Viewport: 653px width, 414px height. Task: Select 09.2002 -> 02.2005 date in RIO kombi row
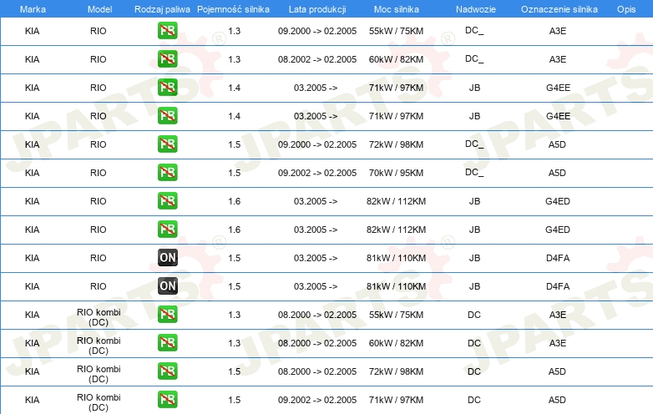317,400
